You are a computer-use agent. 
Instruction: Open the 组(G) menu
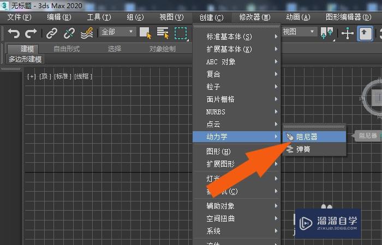tap(135, 17)
